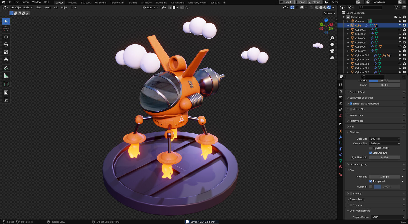The image size is (408, 224).
Task: Click the Z axis on navigation gizmo
Action: pos(326,20)
